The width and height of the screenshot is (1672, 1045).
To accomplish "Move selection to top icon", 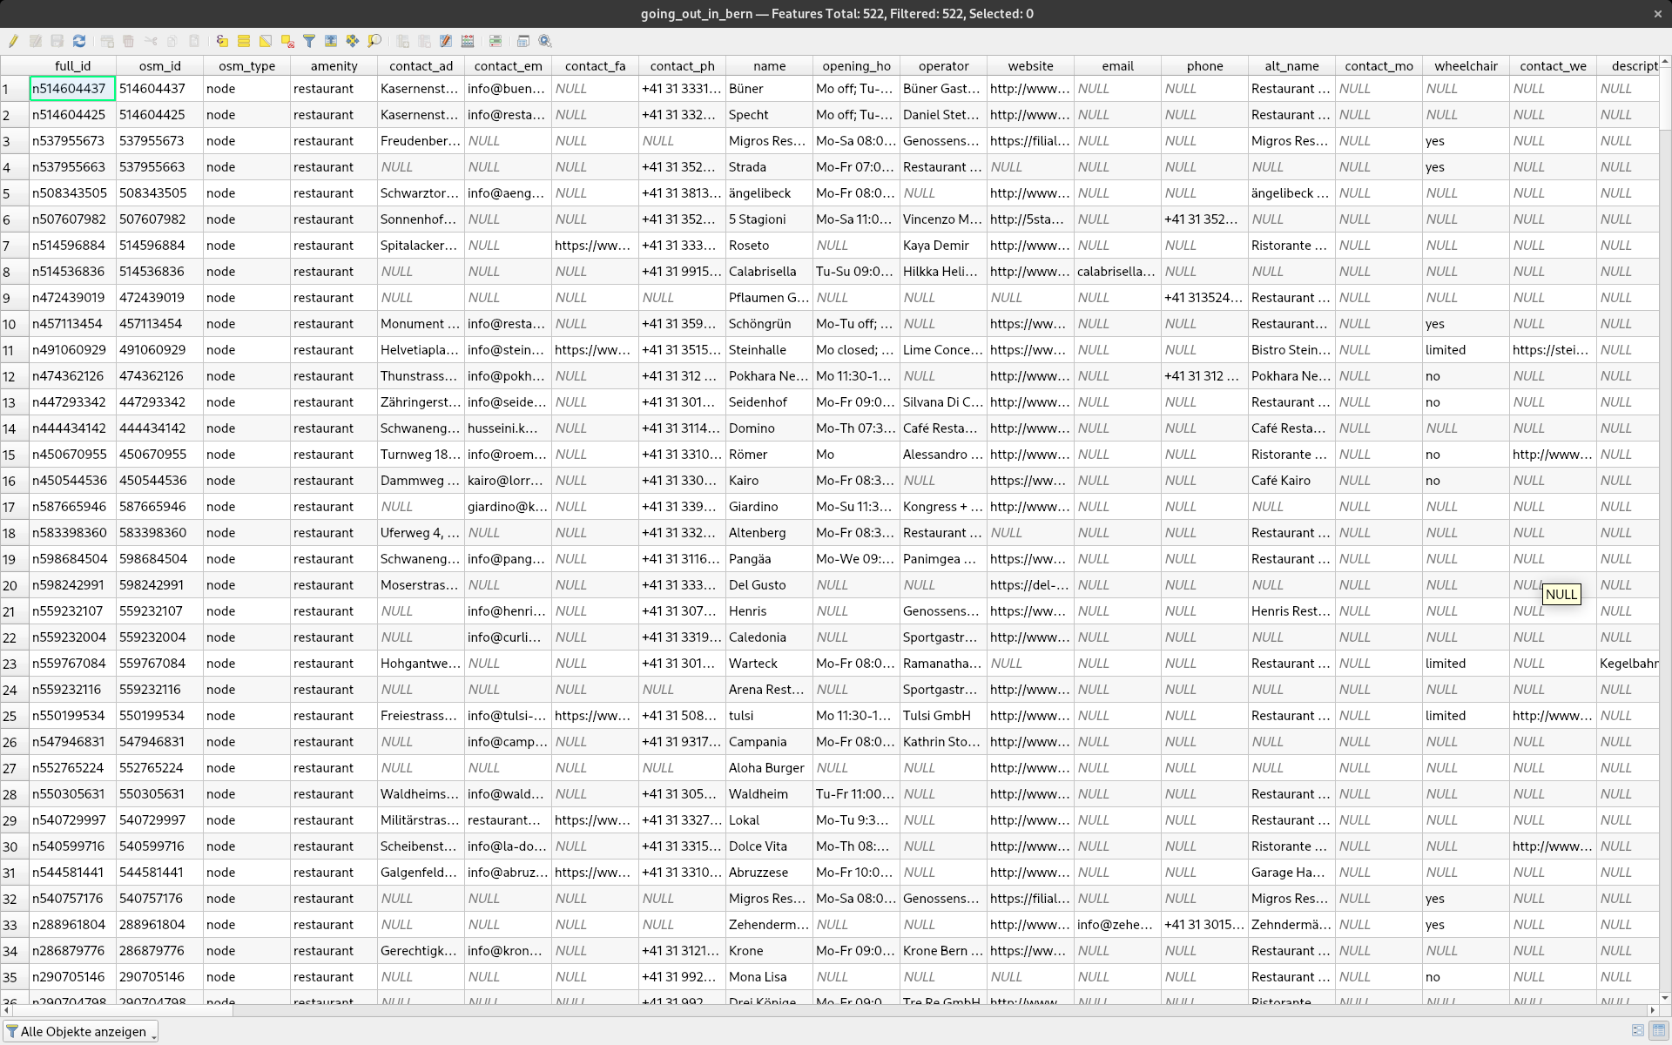I will 331,41.
